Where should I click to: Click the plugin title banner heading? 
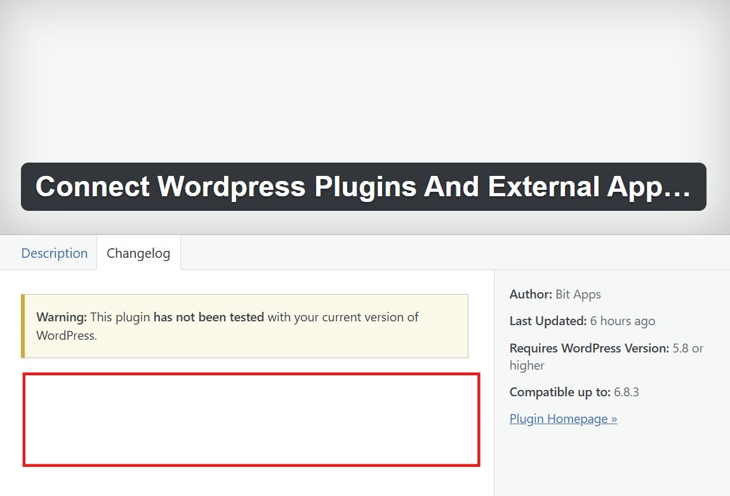click(363, 187)
